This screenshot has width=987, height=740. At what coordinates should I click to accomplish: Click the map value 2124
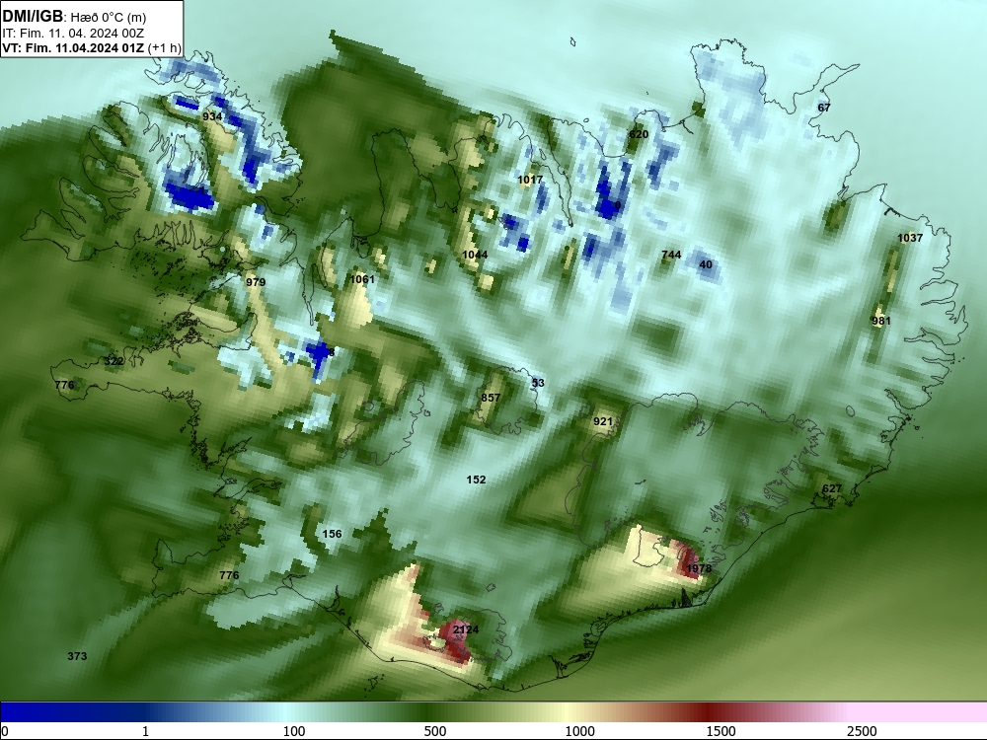(x=466, y=629)
